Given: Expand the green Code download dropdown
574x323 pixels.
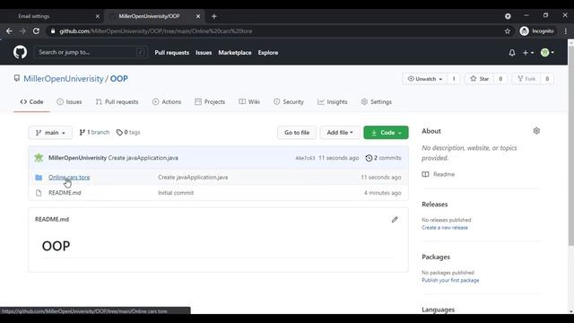Looking at the screenshot, I should tap(386, 133).
